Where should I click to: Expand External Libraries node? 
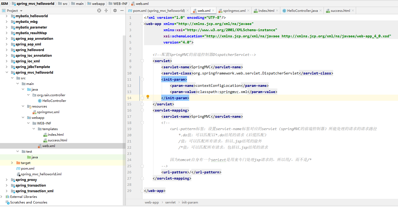[x=2, y=197]
